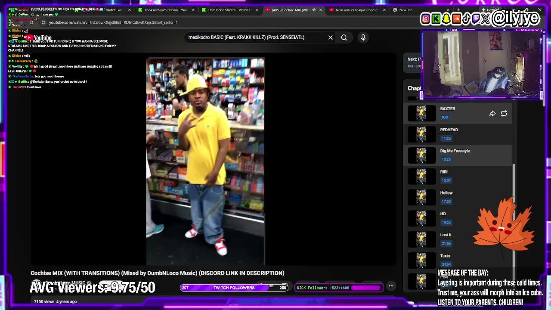The height and width of the screenshot is (310, 551).
Task: Open the Lost It chapter thumbnail
Action: coord(421,239)
